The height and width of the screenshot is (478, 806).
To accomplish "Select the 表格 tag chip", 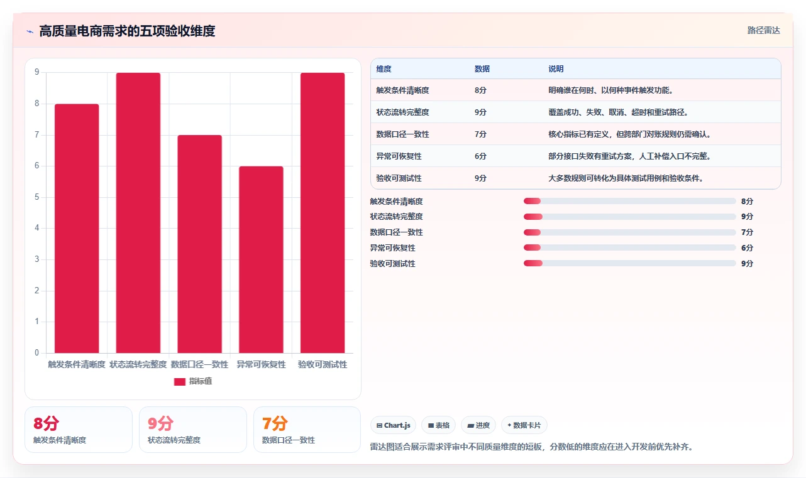I will click(438, 425).
